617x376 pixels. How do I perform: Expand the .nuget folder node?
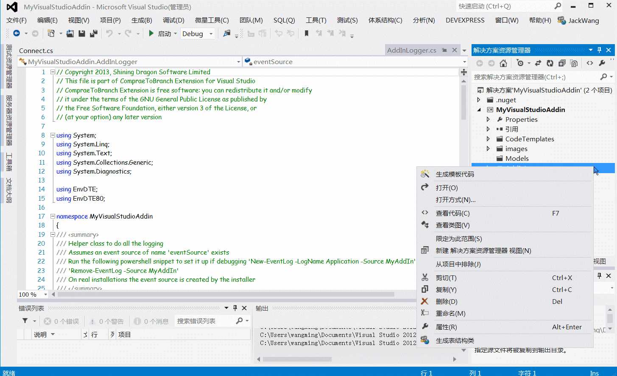point(479,100)
